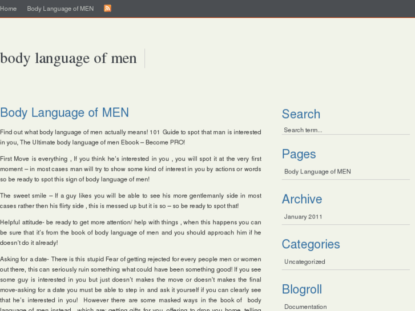
Task: Click paragraph starting 'Find out what body language'
Action: click(131, 137)
